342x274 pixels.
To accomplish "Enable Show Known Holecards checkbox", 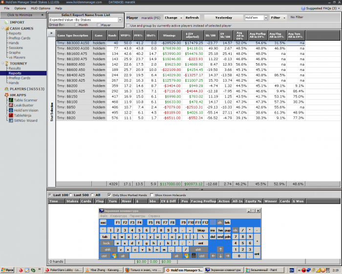I will coord(152,195).
